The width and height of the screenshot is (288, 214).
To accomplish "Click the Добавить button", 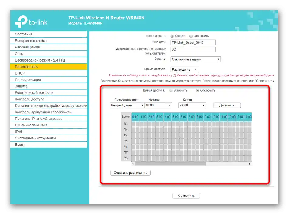I will point(227,105).
